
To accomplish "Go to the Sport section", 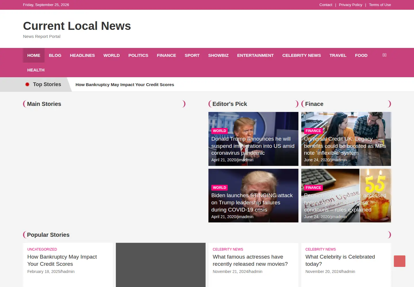I will click(x=192, y=55).
